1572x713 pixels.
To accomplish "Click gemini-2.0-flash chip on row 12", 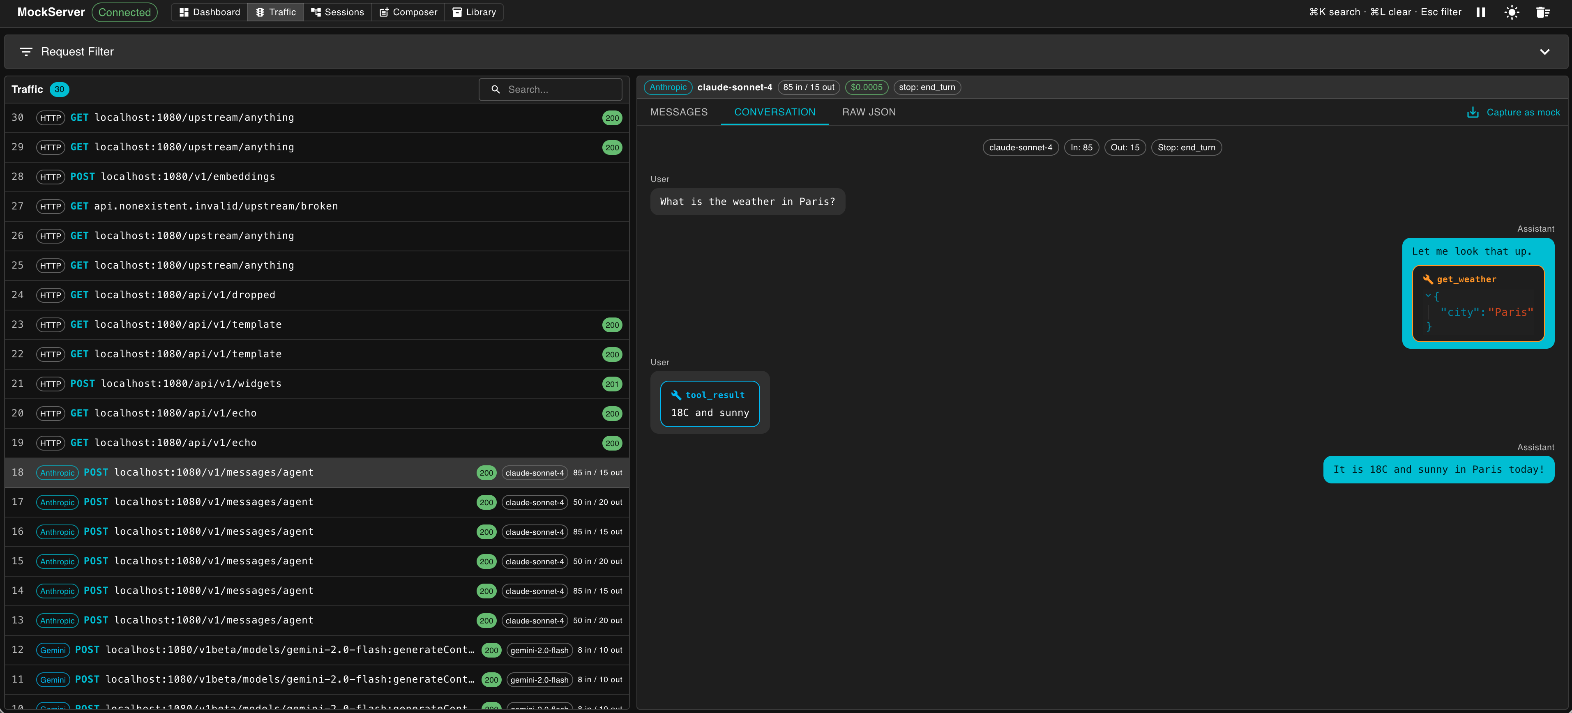I will coord(539,650).
